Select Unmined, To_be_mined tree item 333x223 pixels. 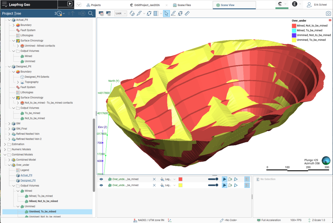(x=43, y=212)
